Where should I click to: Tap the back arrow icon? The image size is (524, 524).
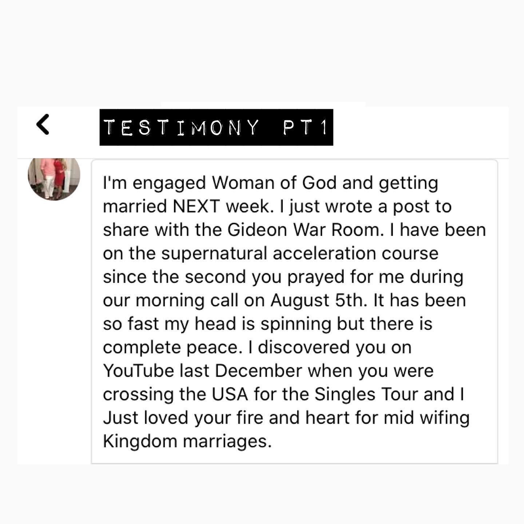tap(43, 124)
